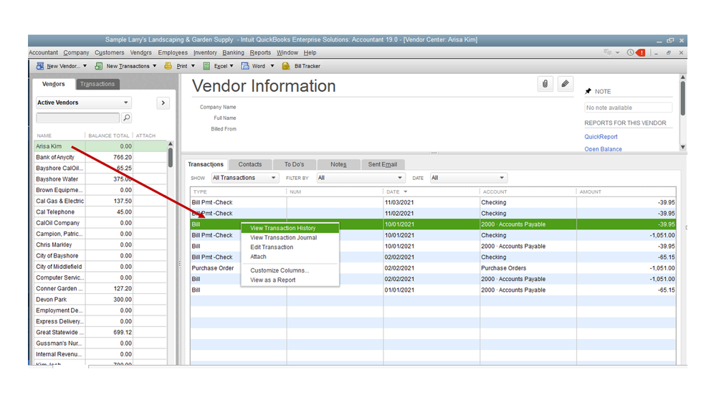Open the Reports menu
716x403 pixels.
tap(260, 52)
